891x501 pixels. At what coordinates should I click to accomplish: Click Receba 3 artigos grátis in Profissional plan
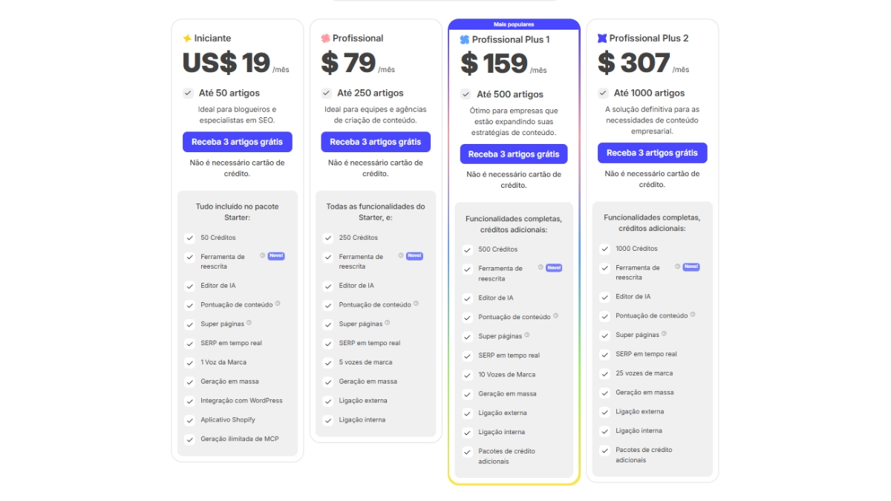376,142
